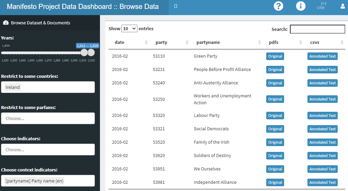Open the Choose context indicators selector
Screen dimensions: 348x191
coord(48,181)
